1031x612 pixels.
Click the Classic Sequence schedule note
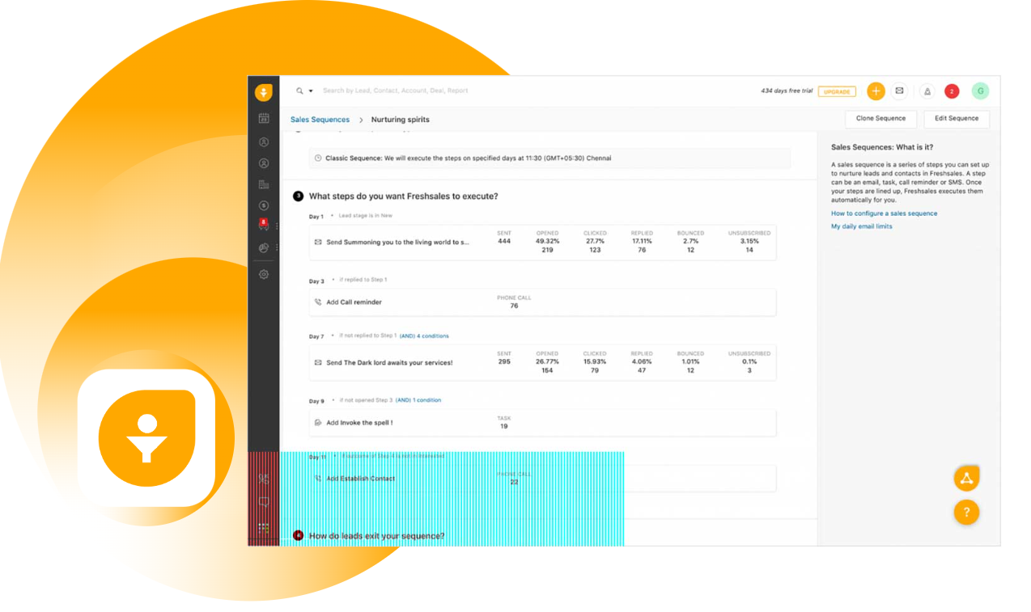click(x=549, y=158)
